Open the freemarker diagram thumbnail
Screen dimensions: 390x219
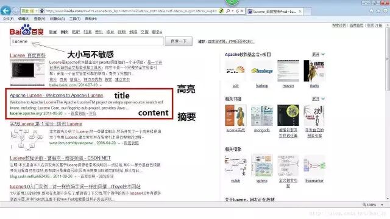click(314, 165)
